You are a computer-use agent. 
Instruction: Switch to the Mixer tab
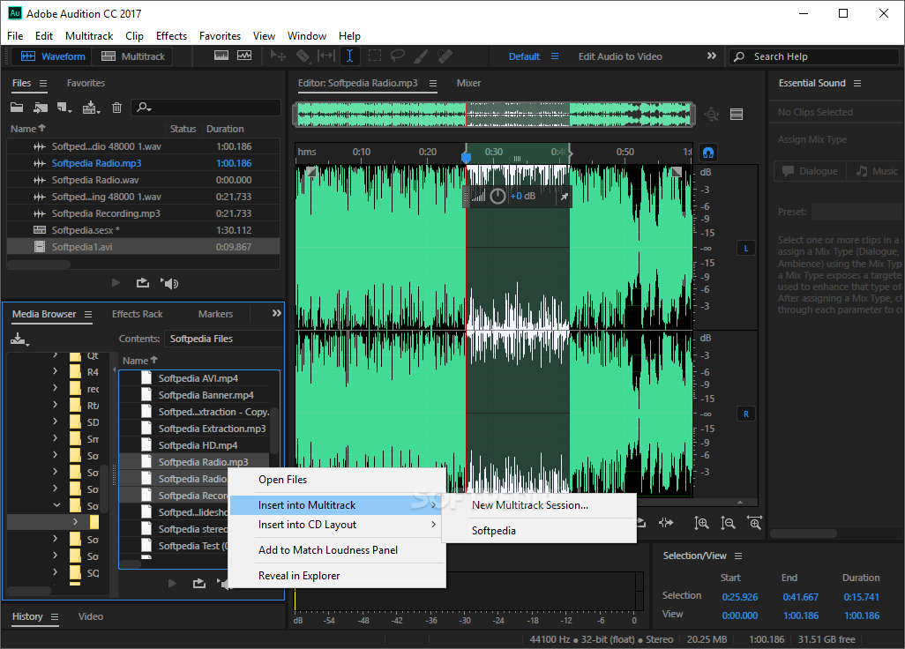pyautogui.click(x=468, y=83)
